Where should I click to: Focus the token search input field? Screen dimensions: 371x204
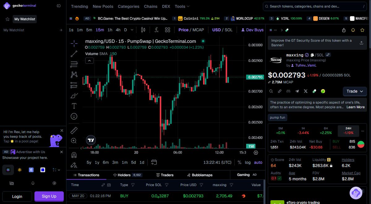(x=315, y=6)
